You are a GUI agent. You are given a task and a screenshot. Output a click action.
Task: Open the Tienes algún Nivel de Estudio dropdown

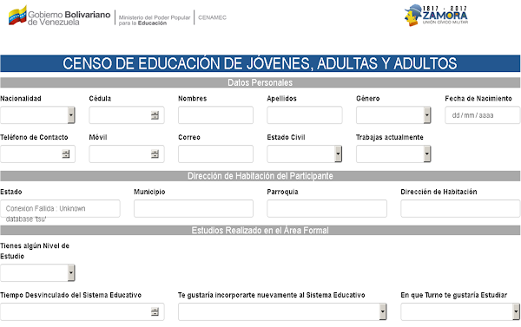(37, 273)
